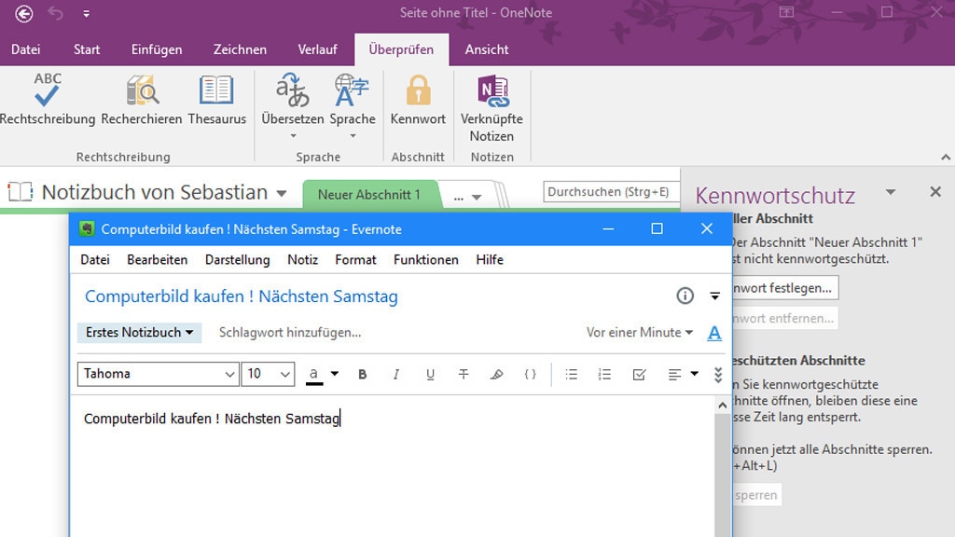
Task: Open the Format menu in Evernote
Action: [x=355, y=259]
